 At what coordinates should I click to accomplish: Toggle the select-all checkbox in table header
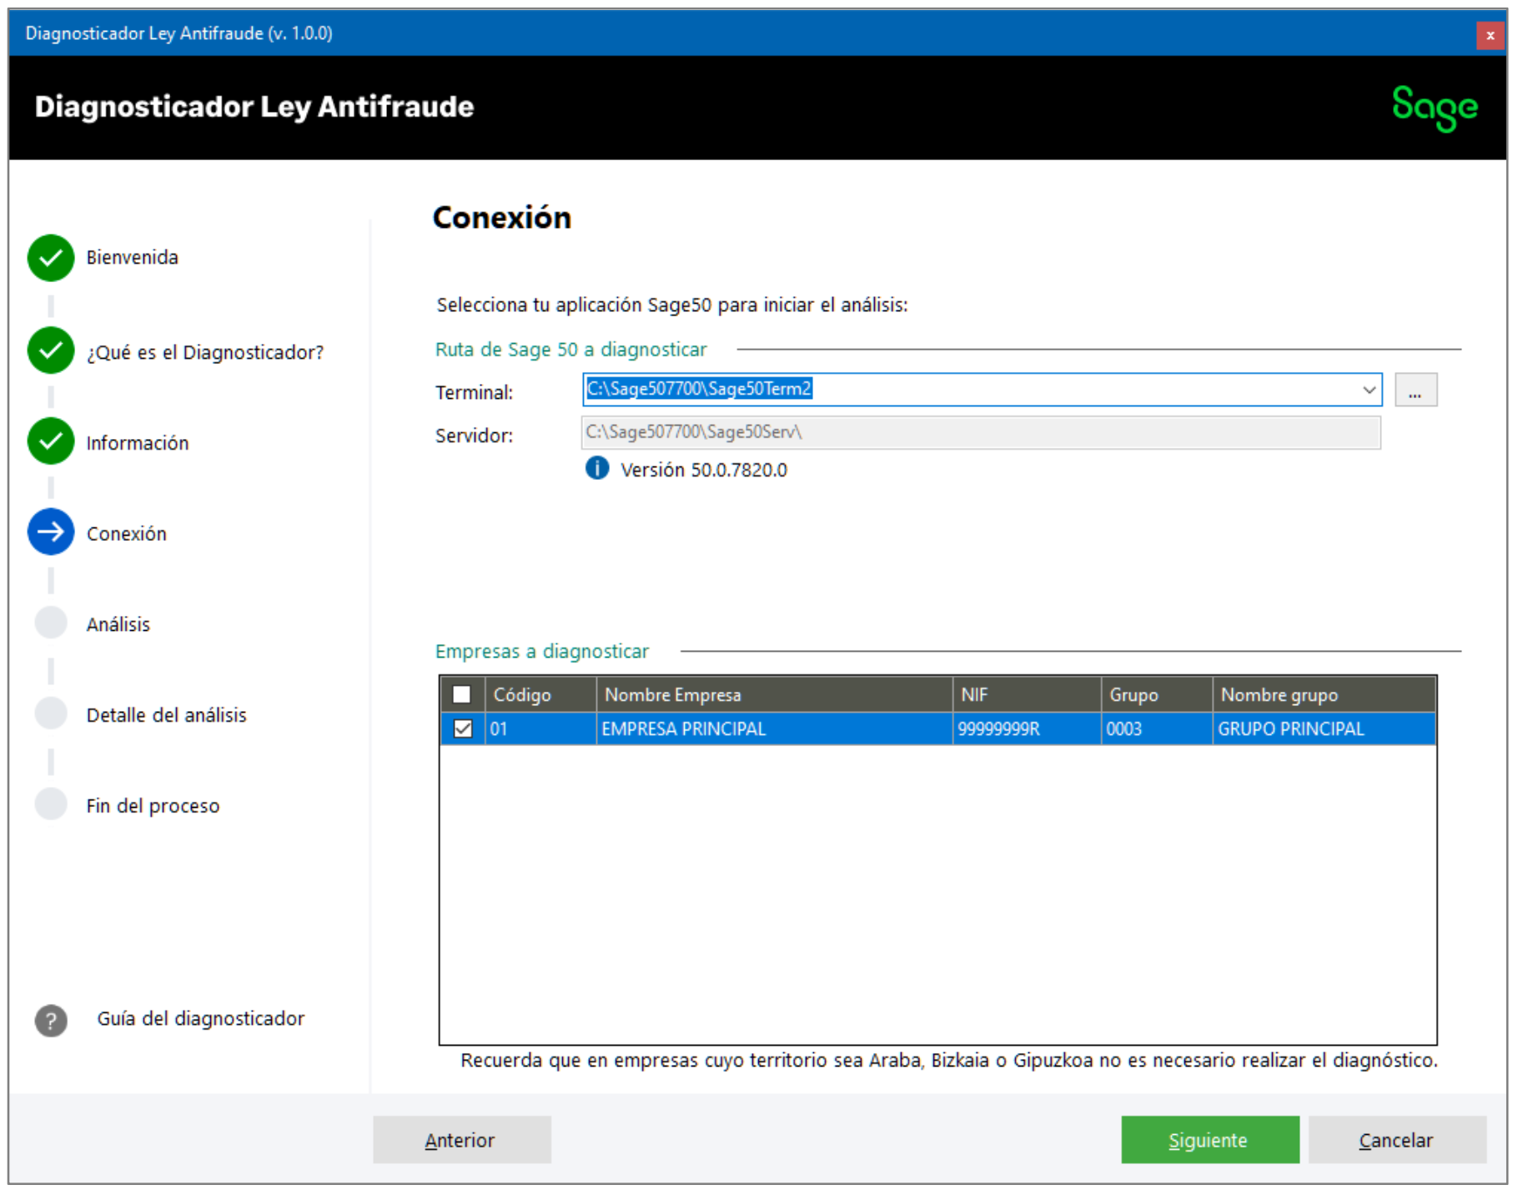462,694
